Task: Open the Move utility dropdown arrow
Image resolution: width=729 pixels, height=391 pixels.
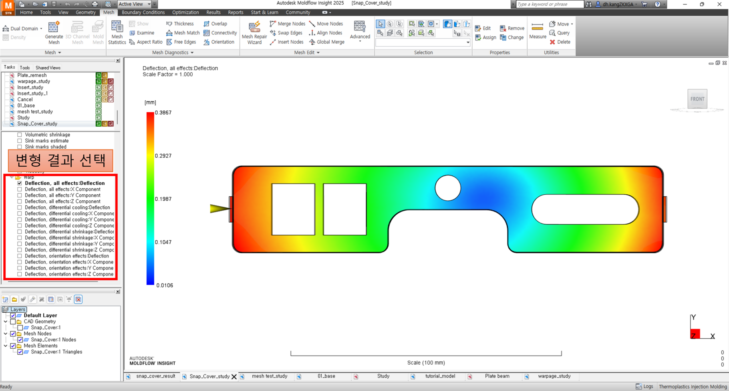Action: (572, 24)
